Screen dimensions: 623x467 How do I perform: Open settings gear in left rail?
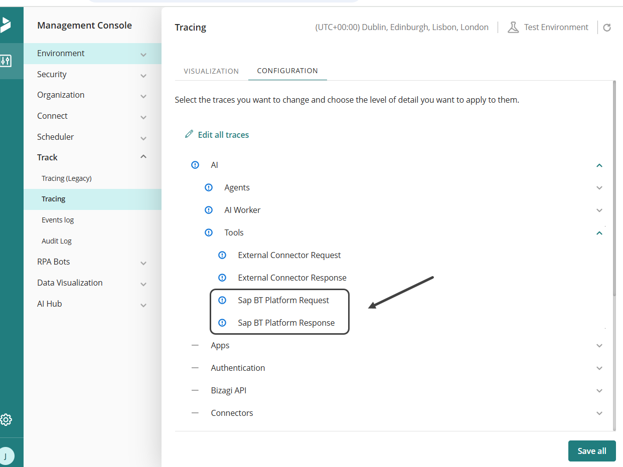pyautogui.click(x=6, y=419)
